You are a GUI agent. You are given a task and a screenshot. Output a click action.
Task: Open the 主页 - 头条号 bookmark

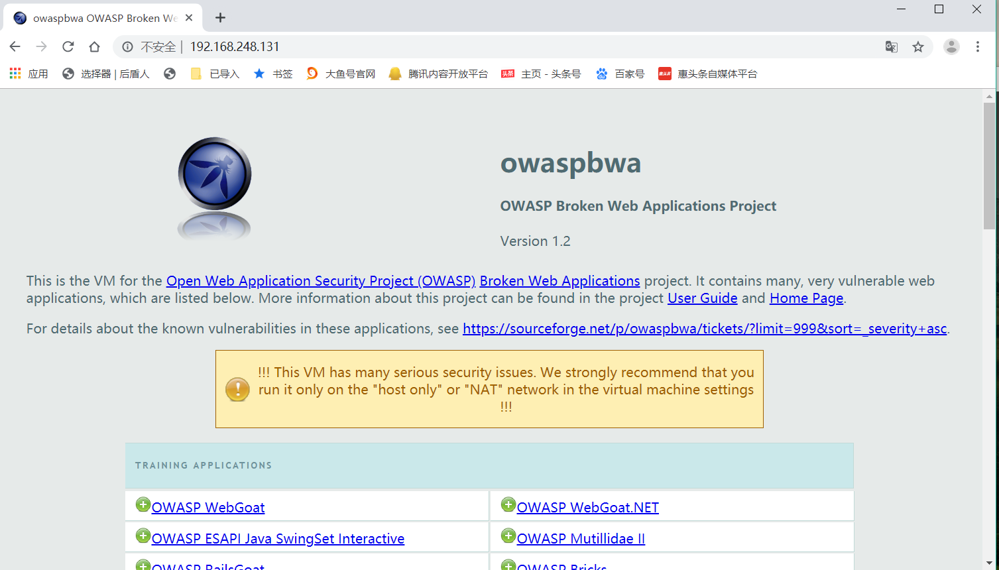pyautogui.click(x=541, y=74)
